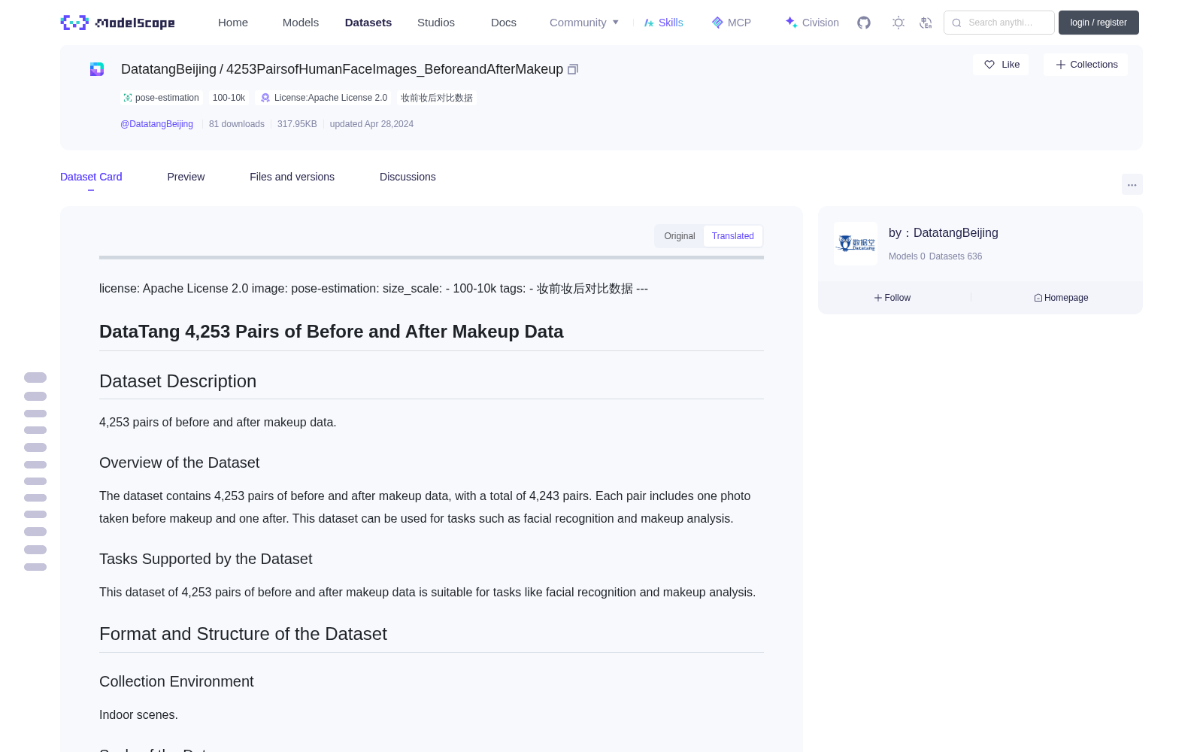This screenshot has height=752, width=1203.
Task: Visit the publisher Homepage link
Action: 1061,298
